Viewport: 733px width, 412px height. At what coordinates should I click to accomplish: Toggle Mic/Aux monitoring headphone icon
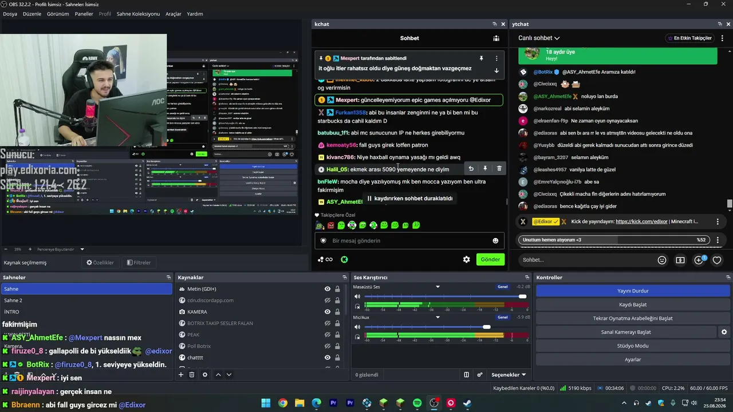click(358, 337)
